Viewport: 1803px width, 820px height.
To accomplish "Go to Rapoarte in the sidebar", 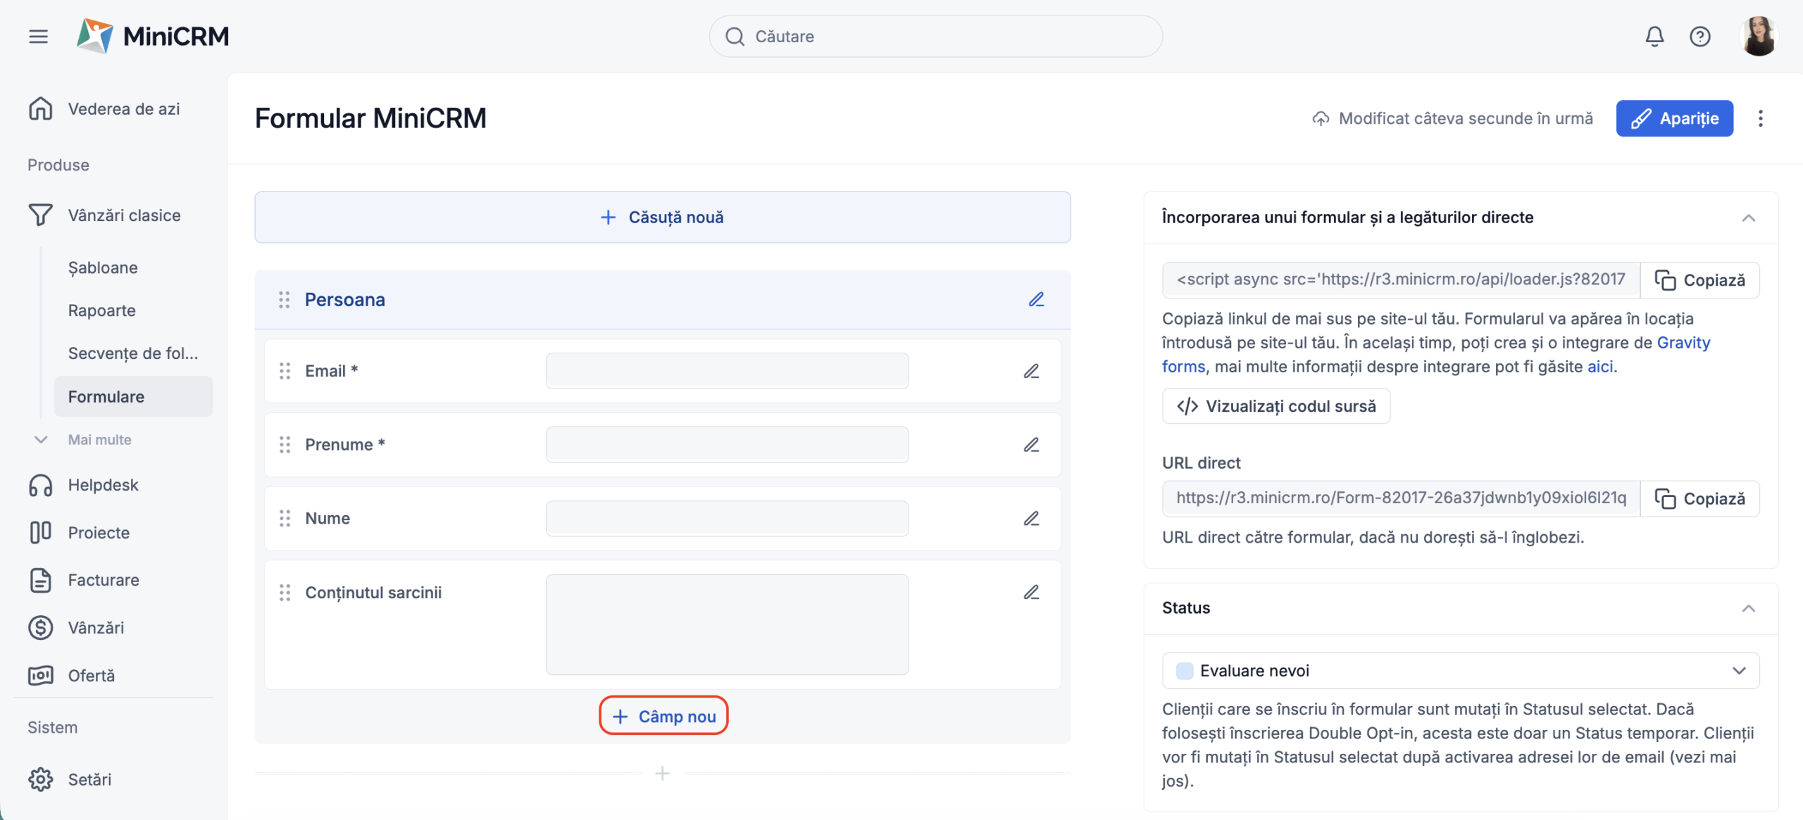I will [102, 310].
